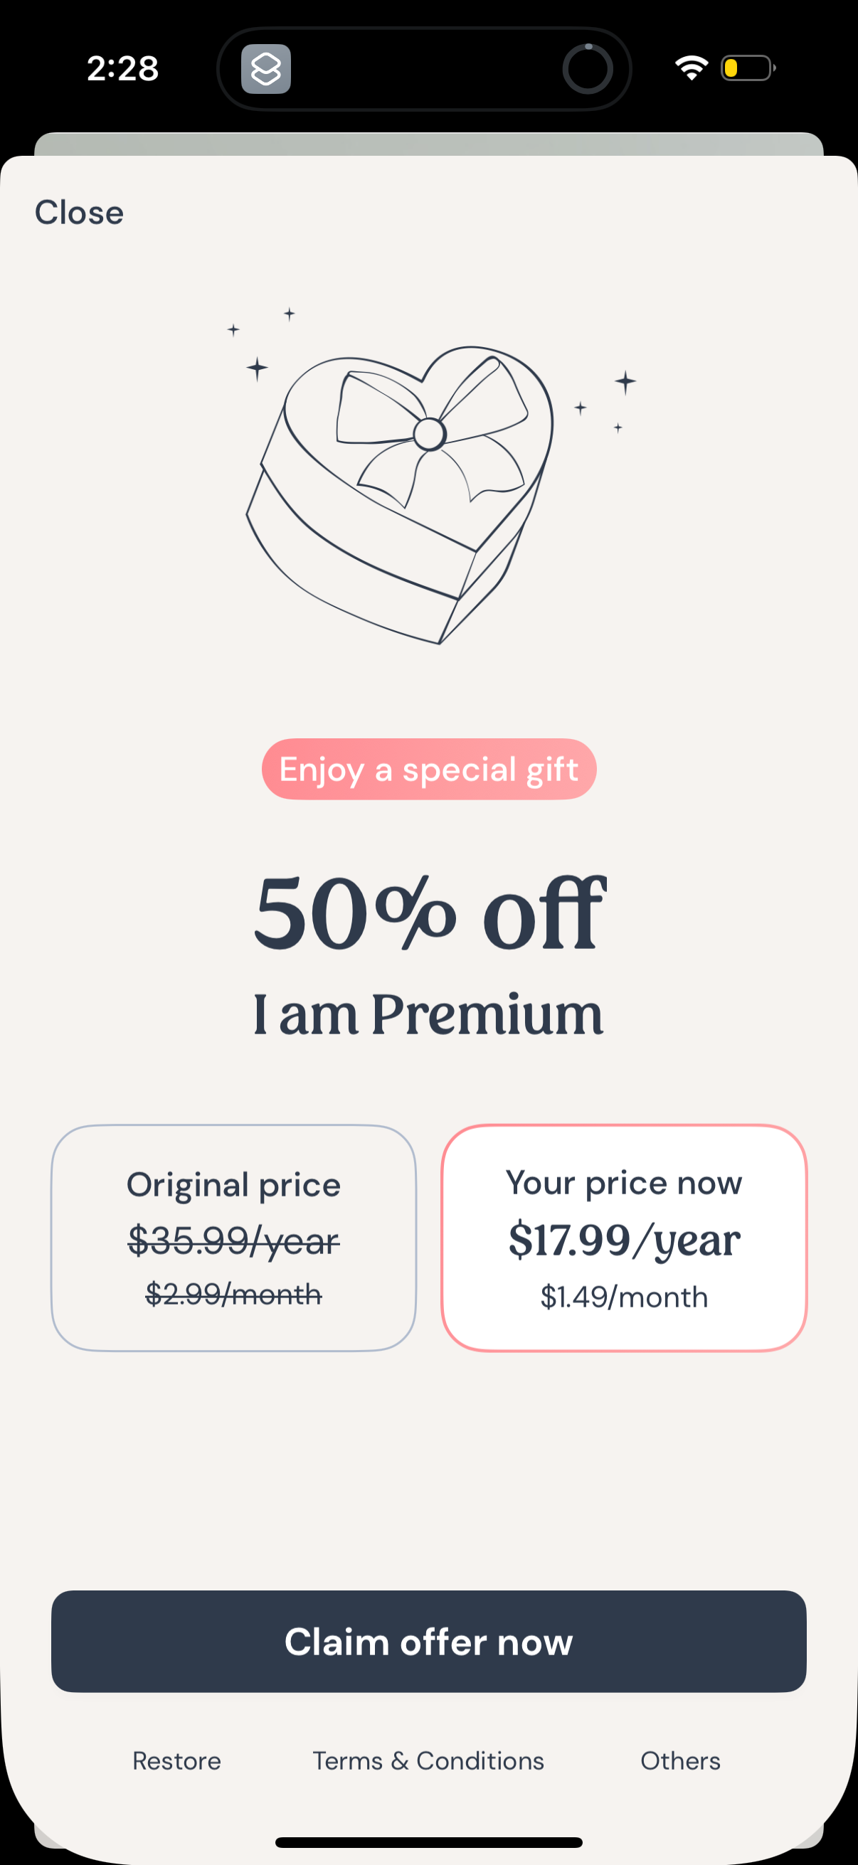The image size is (858, 1865).
Task: Open the Others option
Action: coord(680,1760)
